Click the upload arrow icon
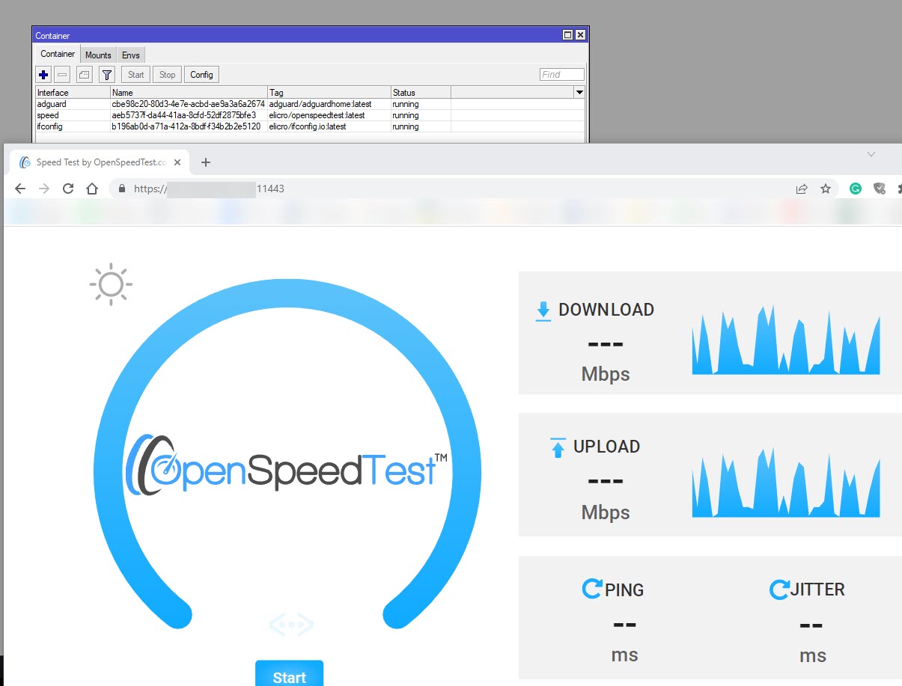Screen dimensions: 902x686 point(558,448)
